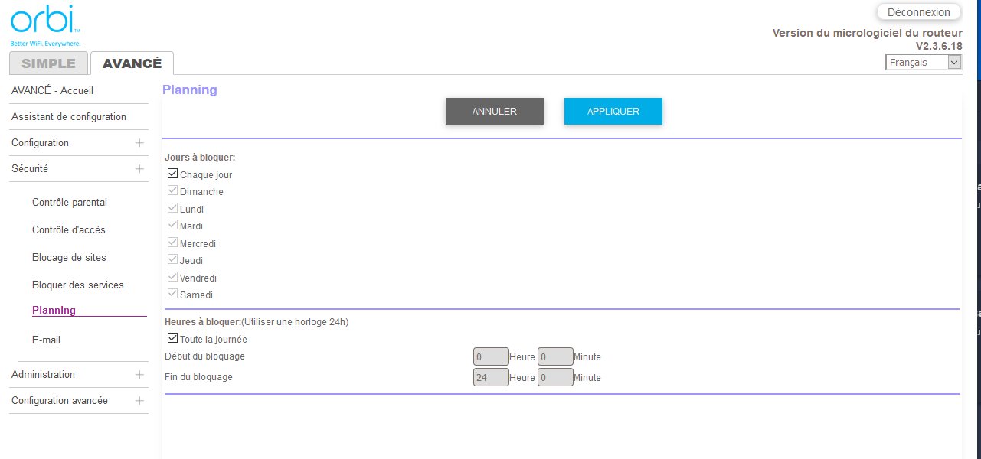Click the Fin du bloquage Minute field
981x459 pixels.
tap(555, 377)
